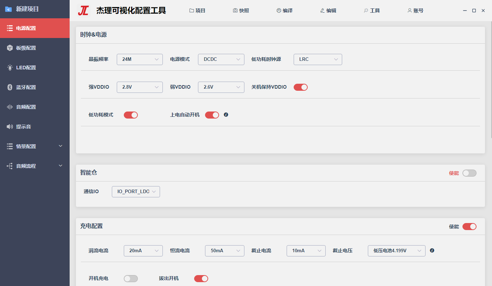Click the JL logo icon
Viewport: 492px width, 286px height.
point(83,11)
